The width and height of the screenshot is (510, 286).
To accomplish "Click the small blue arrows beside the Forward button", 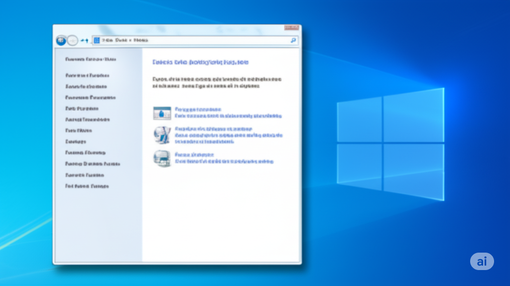I will pyautogui.click(x=85, y=41).
